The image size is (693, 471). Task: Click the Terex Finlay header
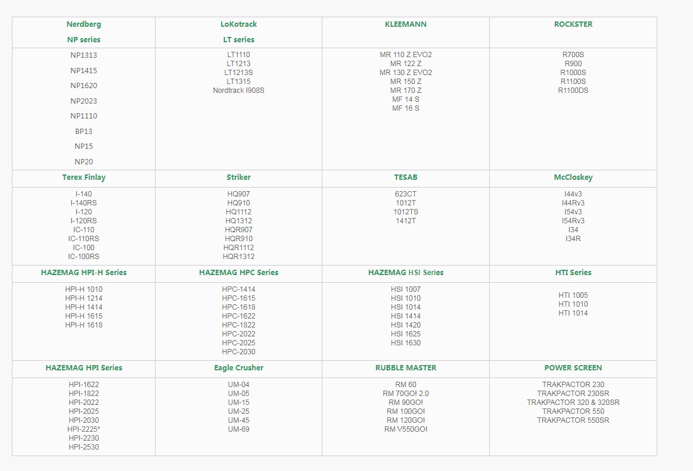[x=83, y=177]
